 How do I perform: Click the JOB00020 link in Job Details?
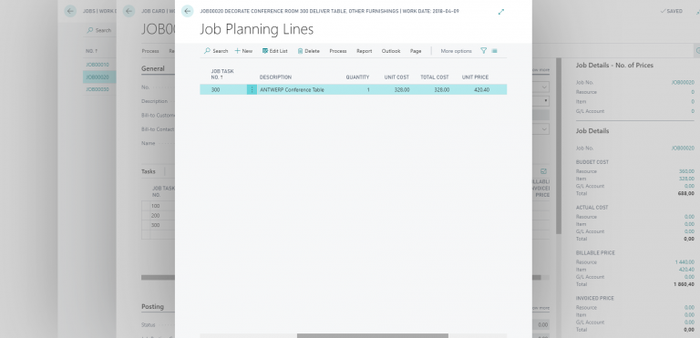tap(683, 148)
